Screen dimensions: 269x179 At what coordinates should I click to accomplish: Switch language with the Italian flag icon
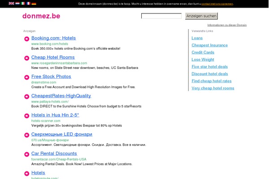[x=23, y=3]
